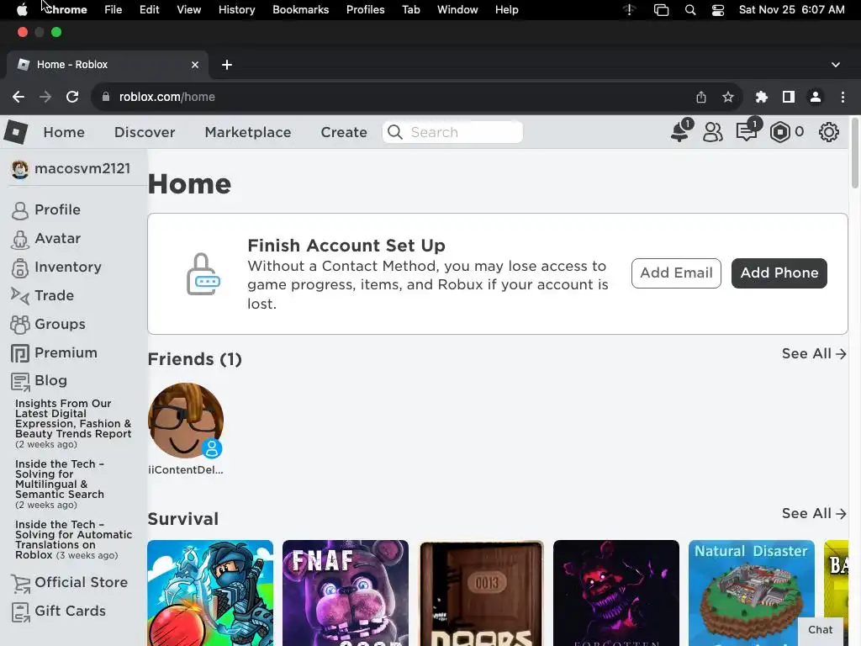Open the Profiles menu in menu bar

pyautogui.click(x=365, y=10)
